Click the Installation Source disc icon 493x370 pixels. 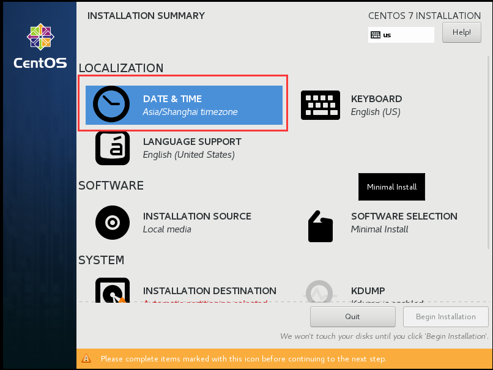[x=113, y=223]
